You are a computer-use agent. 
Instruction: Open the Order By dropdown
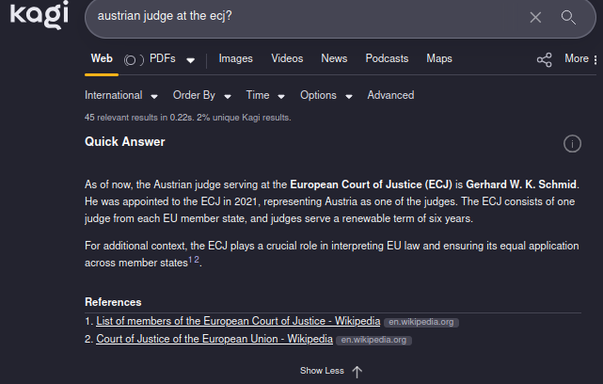tap(202, 95)
